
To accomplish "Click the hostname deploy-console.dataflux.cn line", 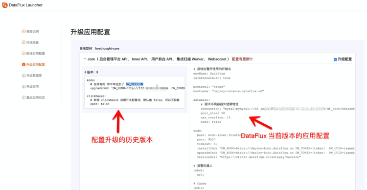I will click(x=228, y=91).
